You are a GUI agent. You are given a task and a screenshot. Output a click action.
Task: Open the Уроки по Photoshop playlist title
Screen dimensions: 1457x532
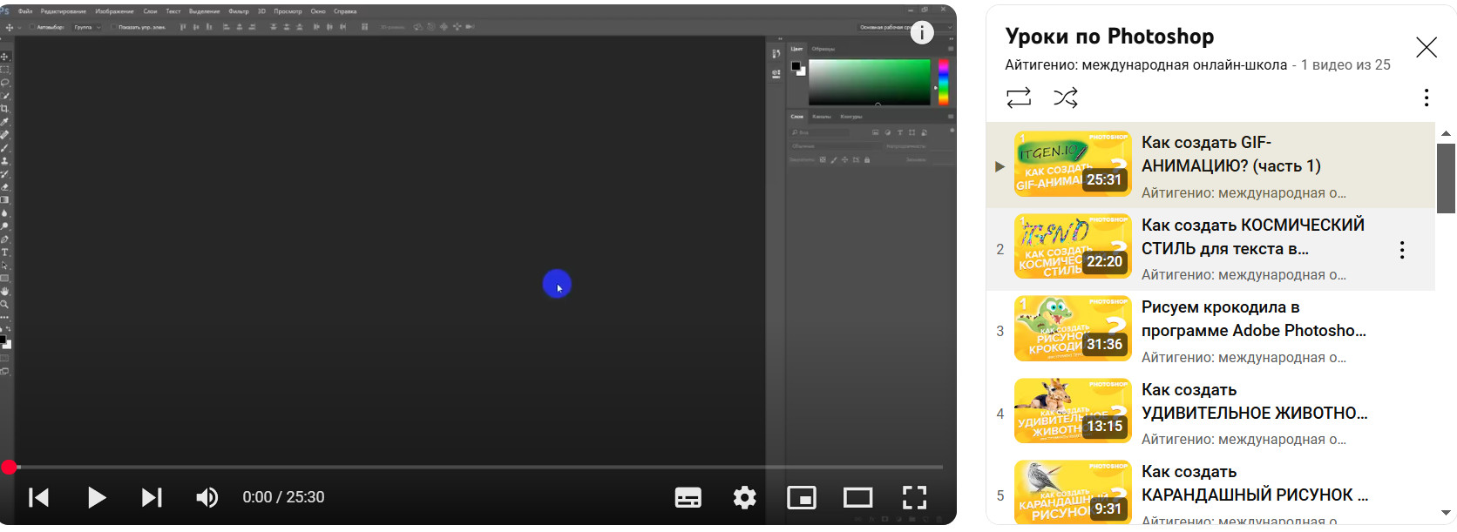tap(1109, 37)
